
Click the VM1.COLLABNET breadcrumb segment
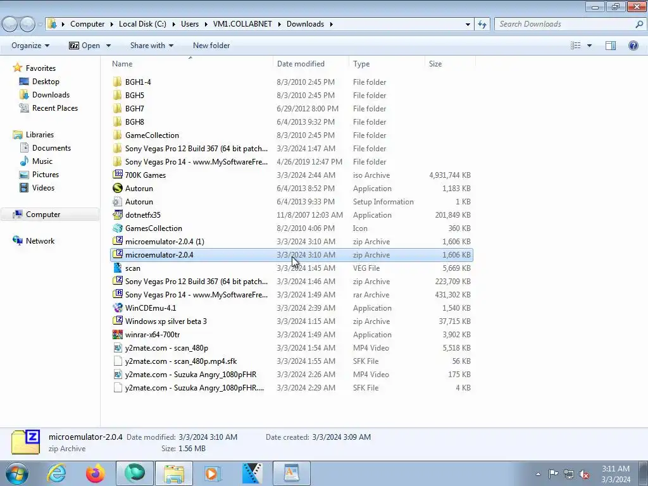point(242,24)
